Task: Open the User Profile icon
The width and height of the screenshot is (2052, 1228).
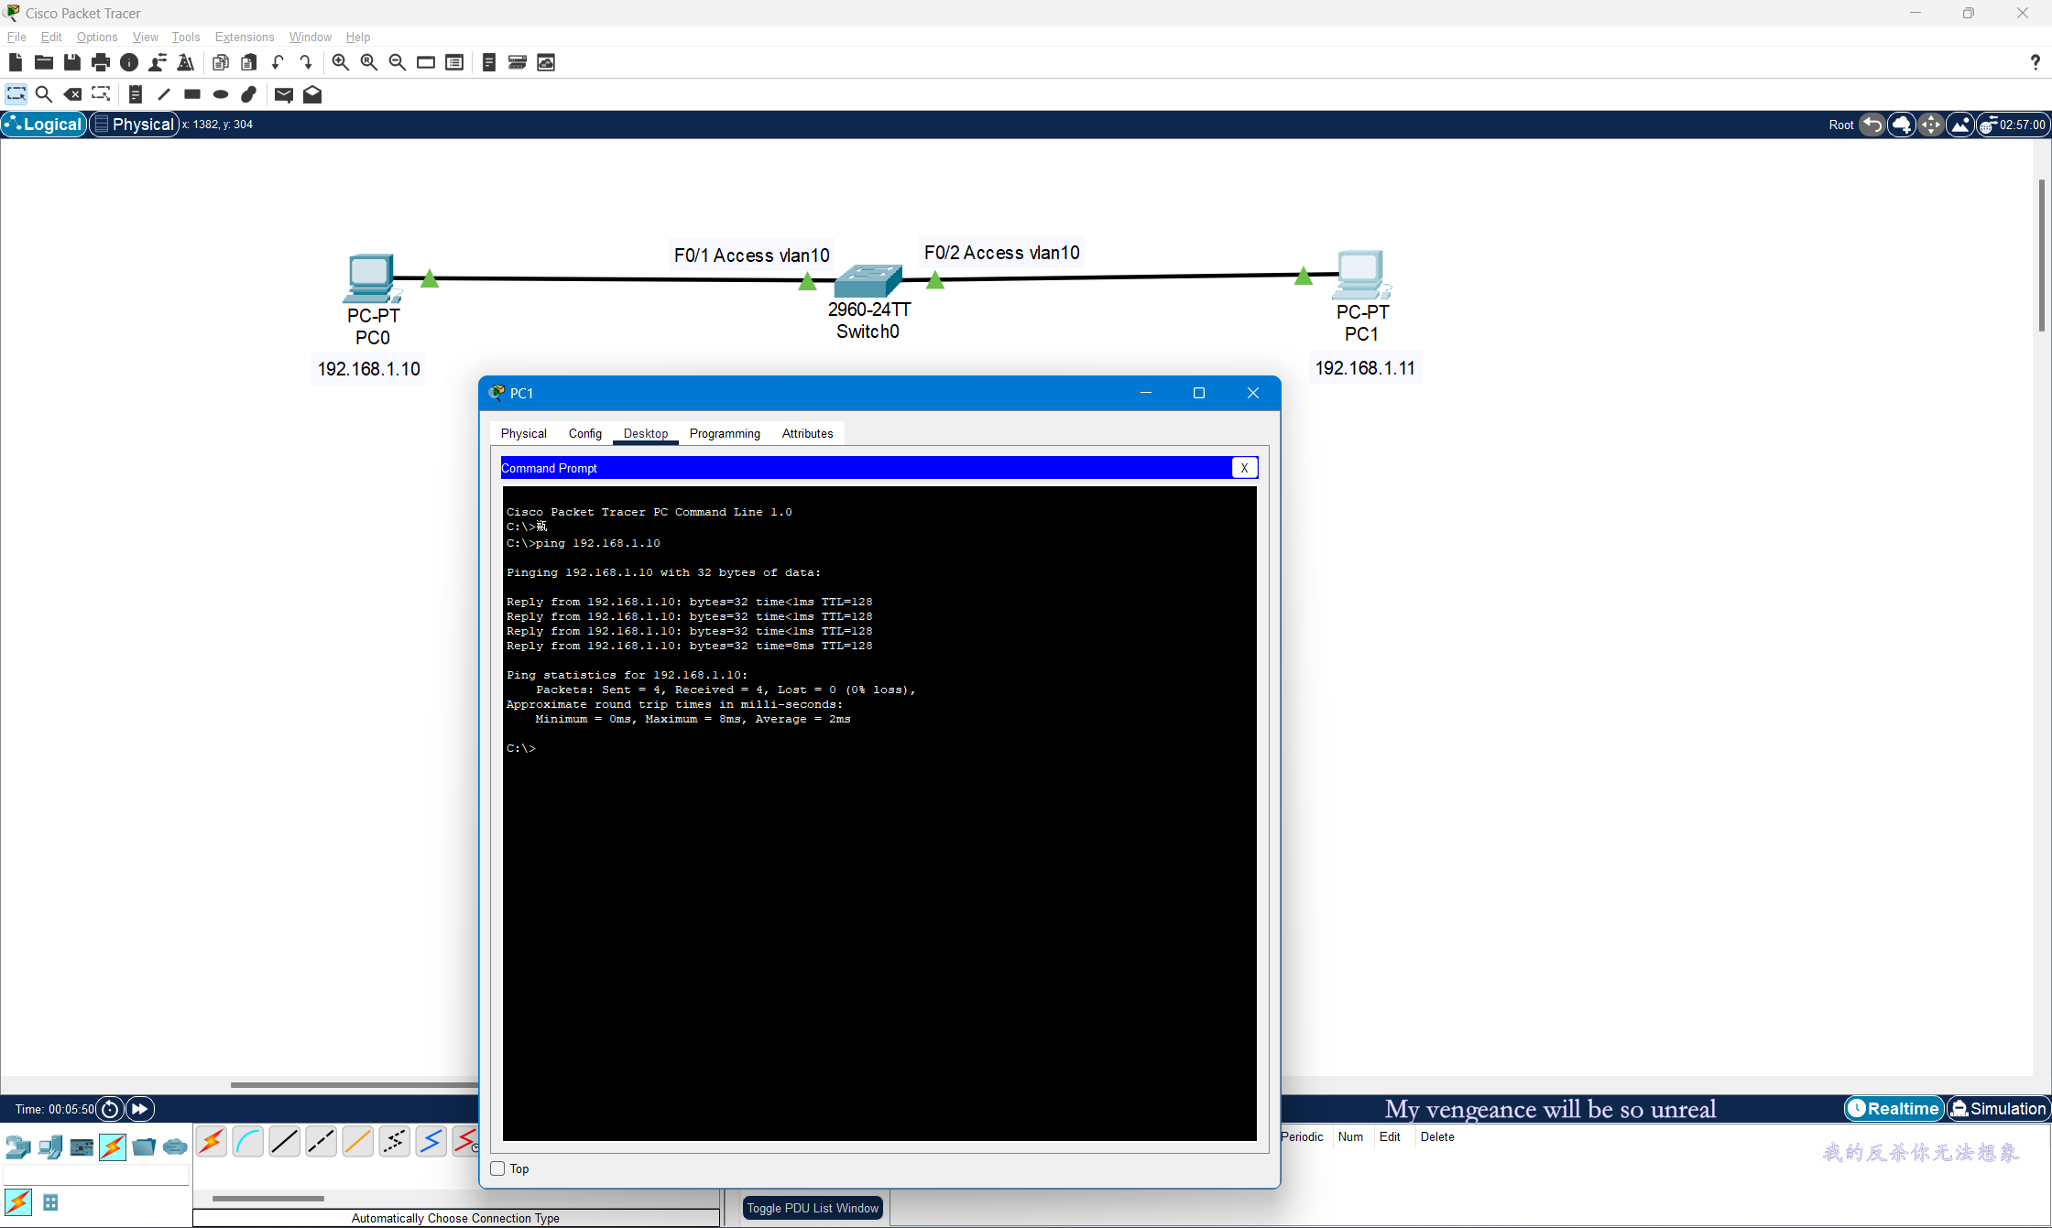Action: pos(158,62)
